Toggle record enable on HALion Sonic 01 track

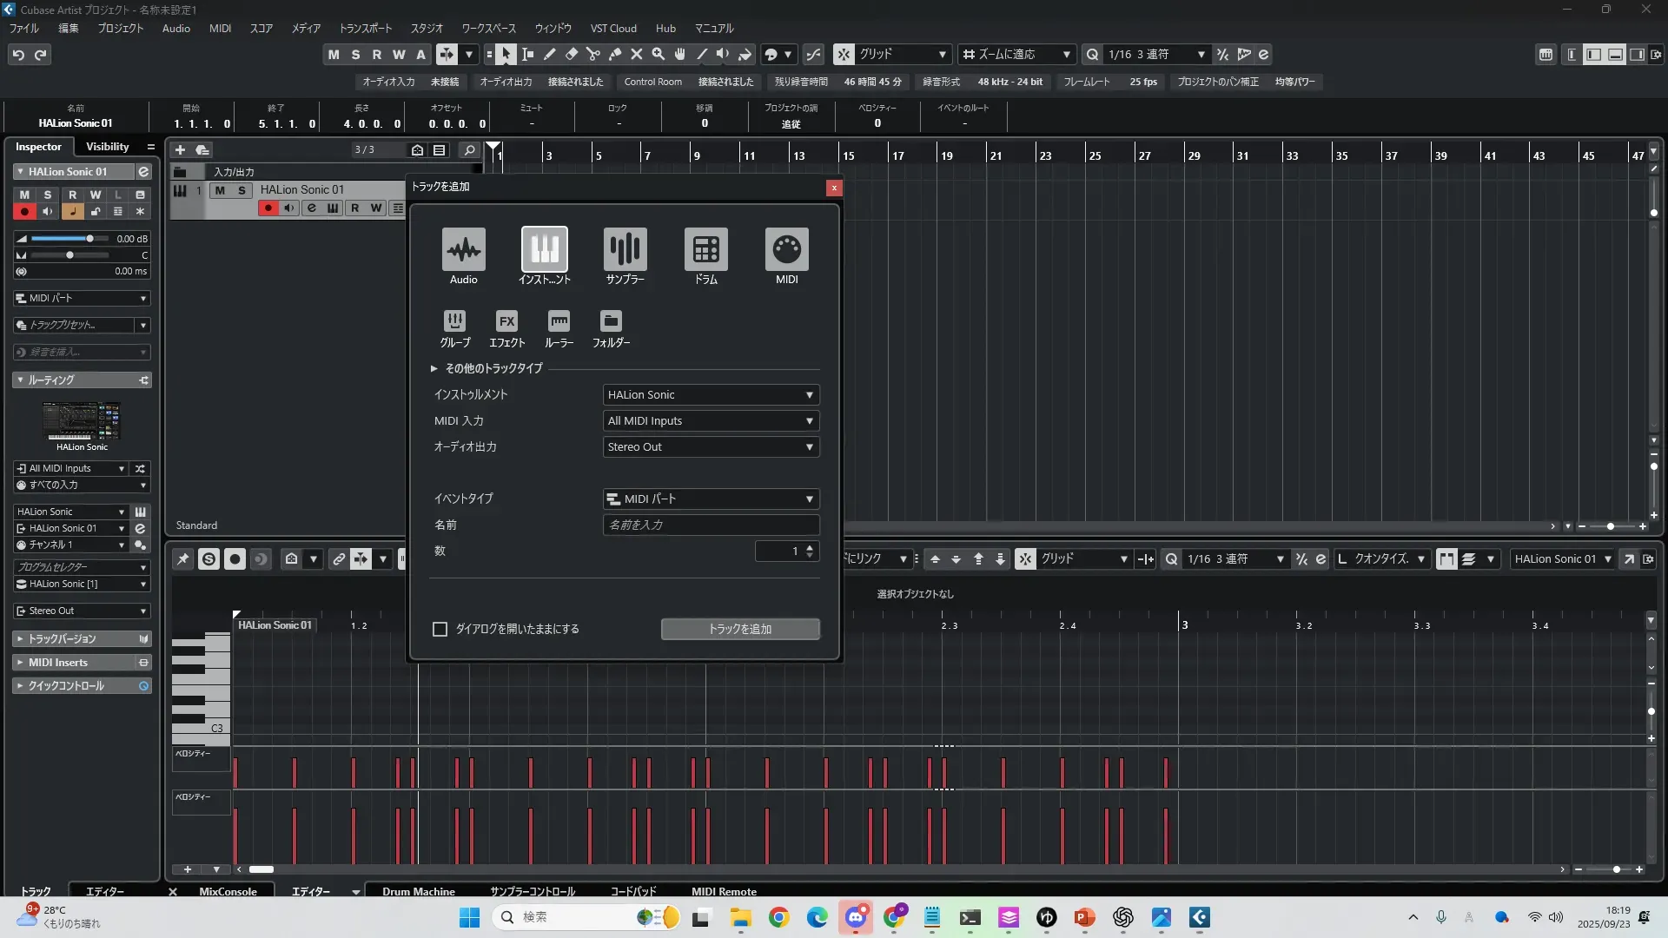[x=268, y=208]
